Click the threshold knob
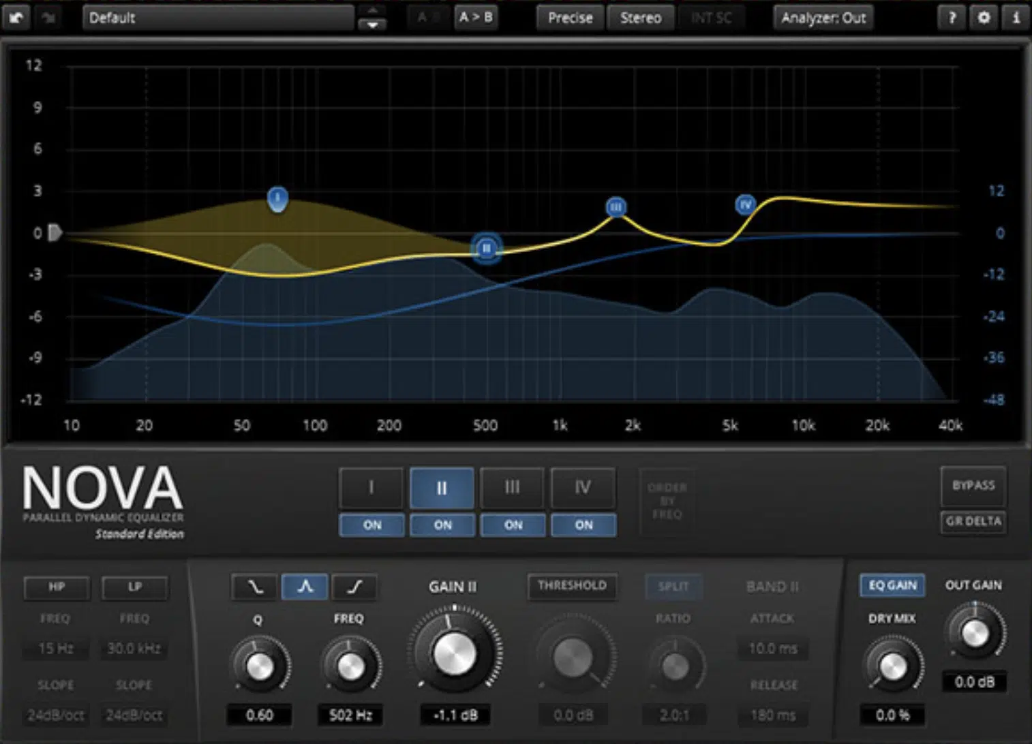 tap(573, 657)
